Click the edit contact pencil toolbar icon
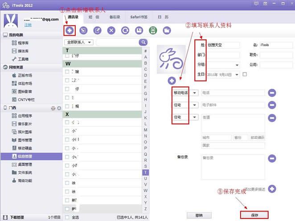Image resolution: width=295 pixels, height=221 pixels. tap(98, 30)
